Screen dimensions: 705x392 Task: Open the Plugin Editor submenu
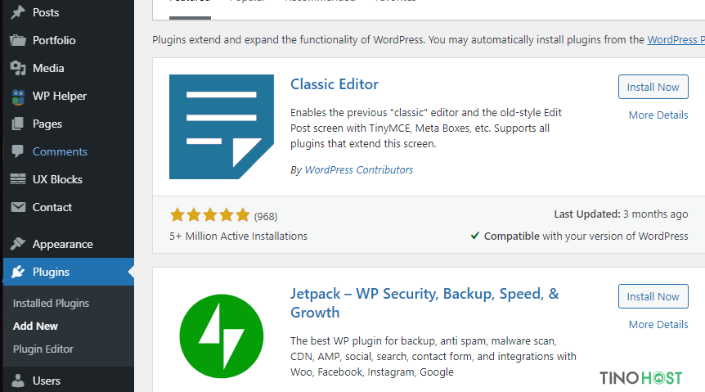click(43, 349)
